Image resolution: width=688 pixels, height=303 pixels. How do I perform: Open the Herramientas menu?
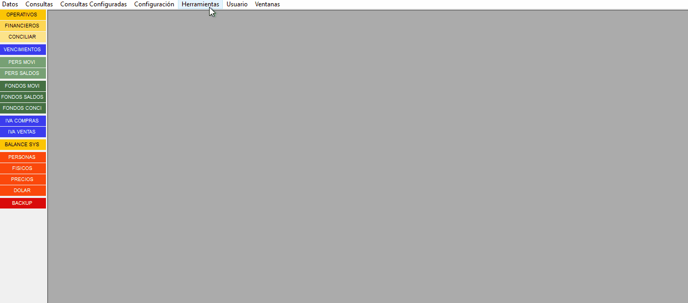(x=200, y=4)
